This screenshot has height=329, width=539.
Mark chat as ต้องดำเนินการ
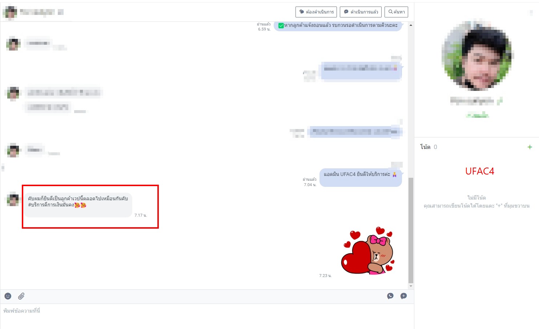(316, 12)
